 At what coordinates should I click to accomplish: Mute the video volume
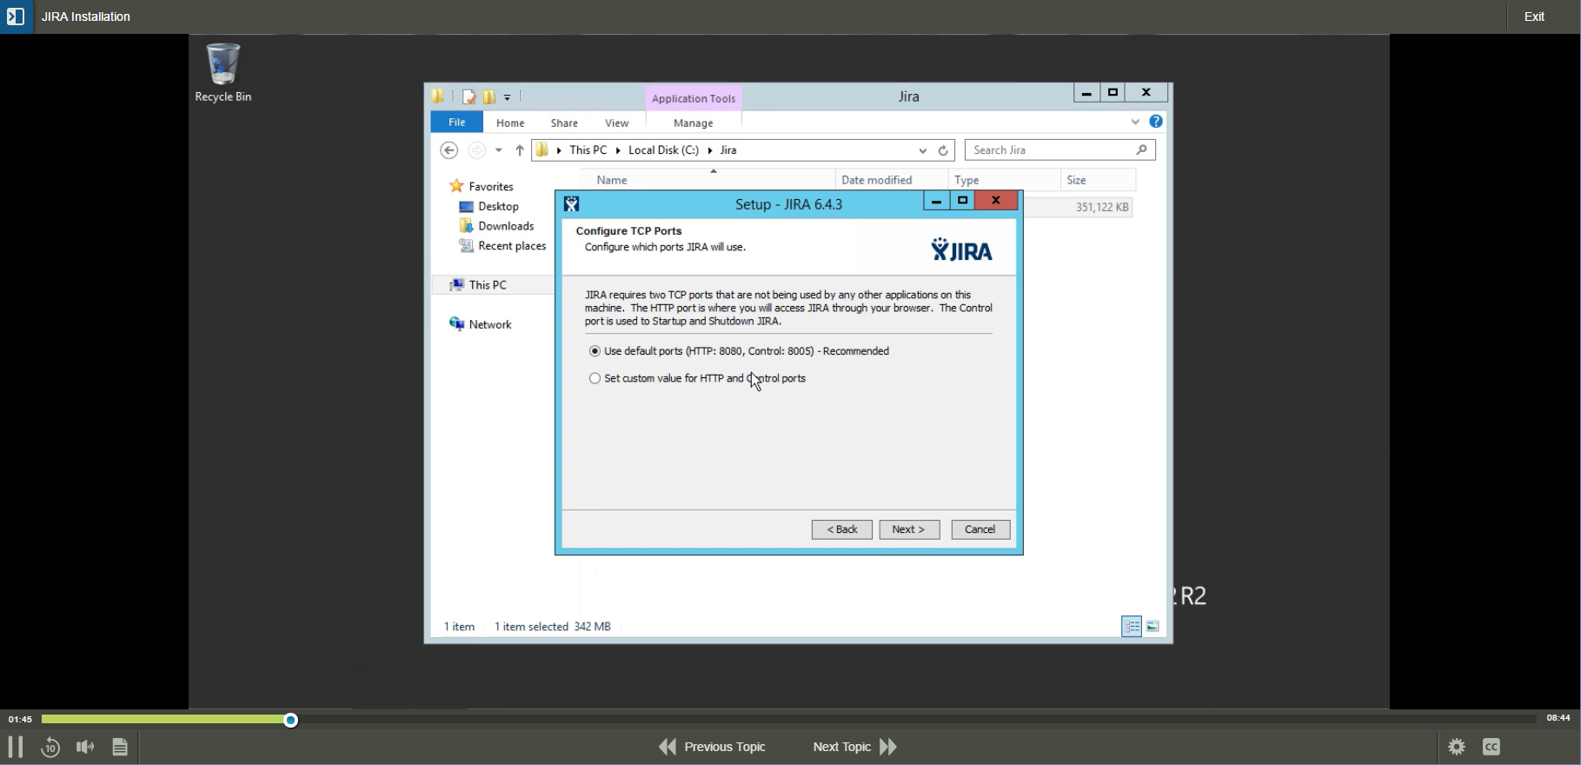pos(85,747)
